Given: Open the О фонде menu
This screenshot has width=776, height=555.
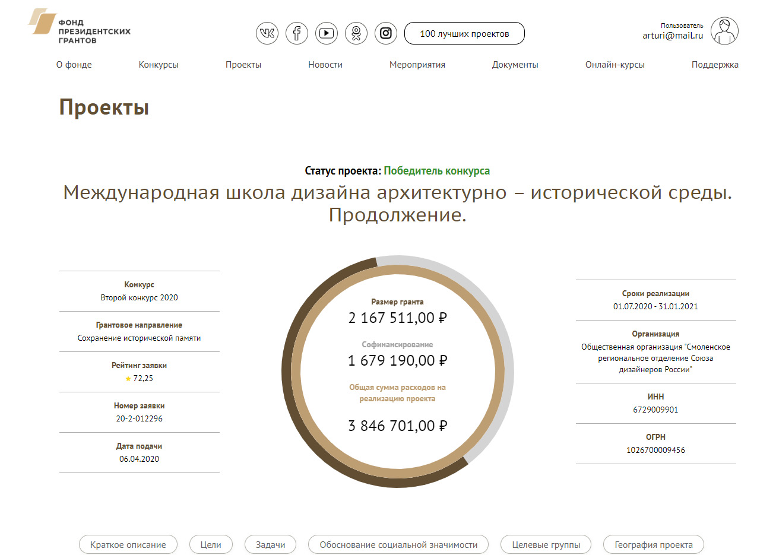Looking at the screenshot, I should tap(74, 65).
